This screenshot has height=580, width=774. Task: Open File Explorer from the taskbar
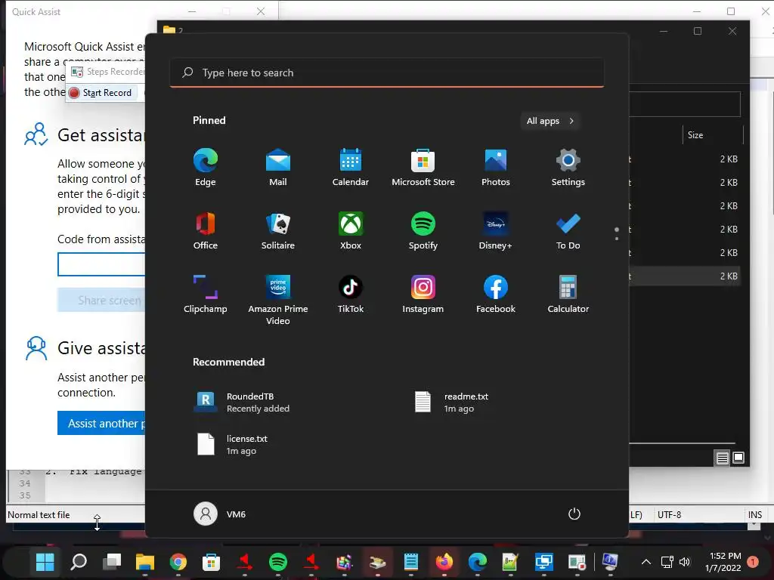pos(145,562)
